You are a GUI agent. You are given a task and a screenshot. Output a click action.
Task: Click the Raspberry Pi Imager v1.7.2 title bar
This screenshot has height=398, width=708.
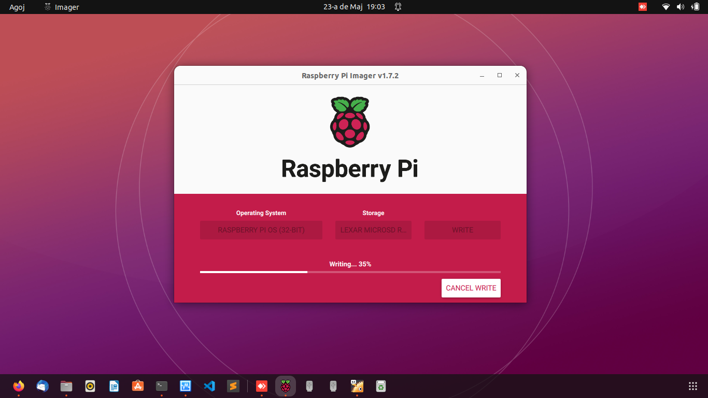coord(350,76)
